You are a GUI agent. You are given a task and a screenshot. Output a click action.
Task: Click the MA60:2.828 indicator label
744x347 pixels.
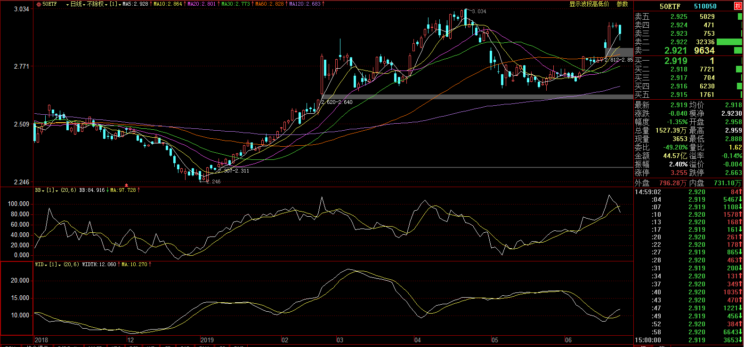pyautogui.click(x=269, y=4)
